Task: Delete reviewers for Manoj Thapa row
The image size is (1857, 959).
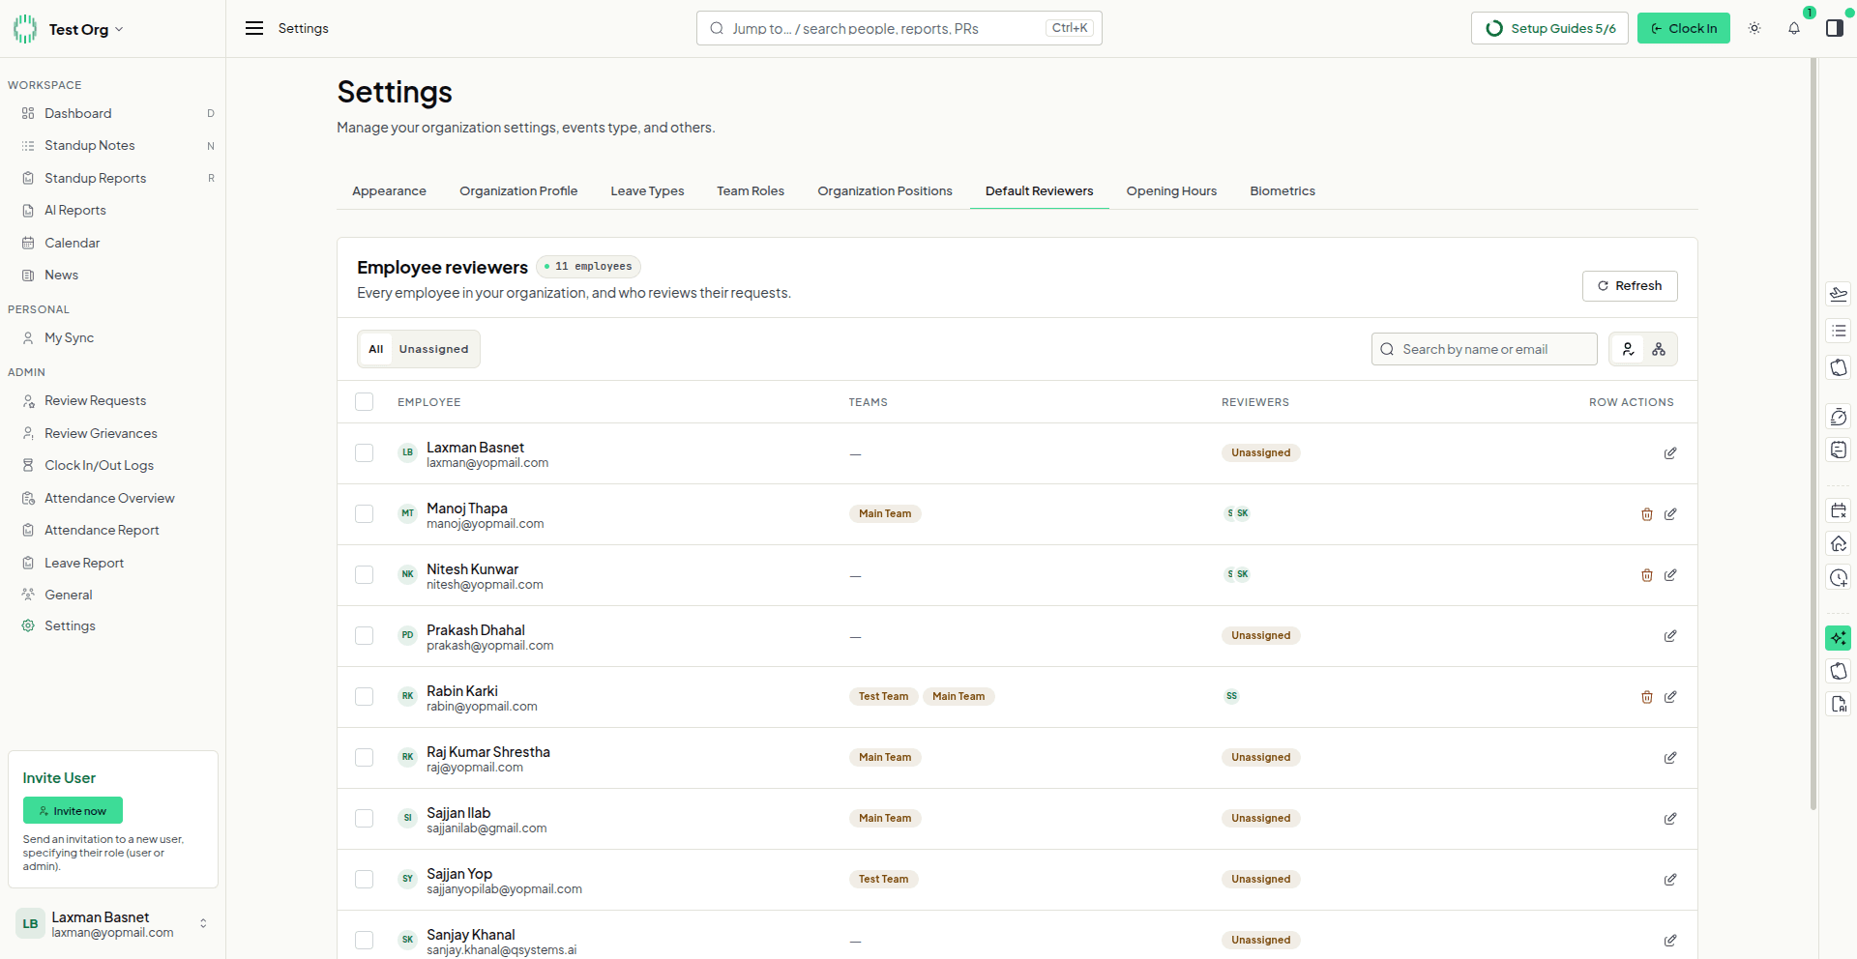Action: coord(1647,514)
